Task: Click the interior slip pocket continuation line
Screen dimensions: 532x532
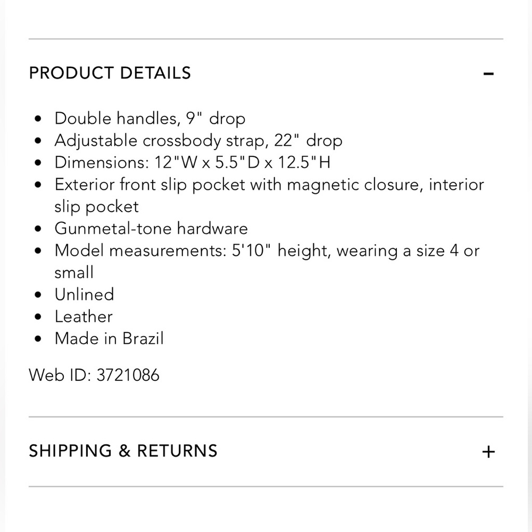Action: pos(97,206)
